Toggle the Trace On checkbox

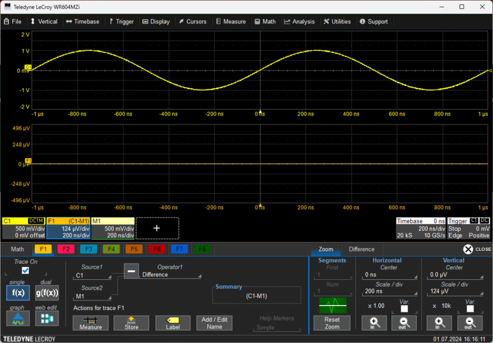(x=25, y=271)
